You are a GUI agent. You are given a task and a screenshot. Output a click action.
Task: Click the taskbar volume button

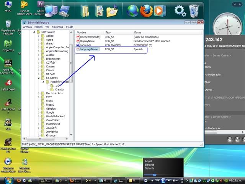[175, 181]
